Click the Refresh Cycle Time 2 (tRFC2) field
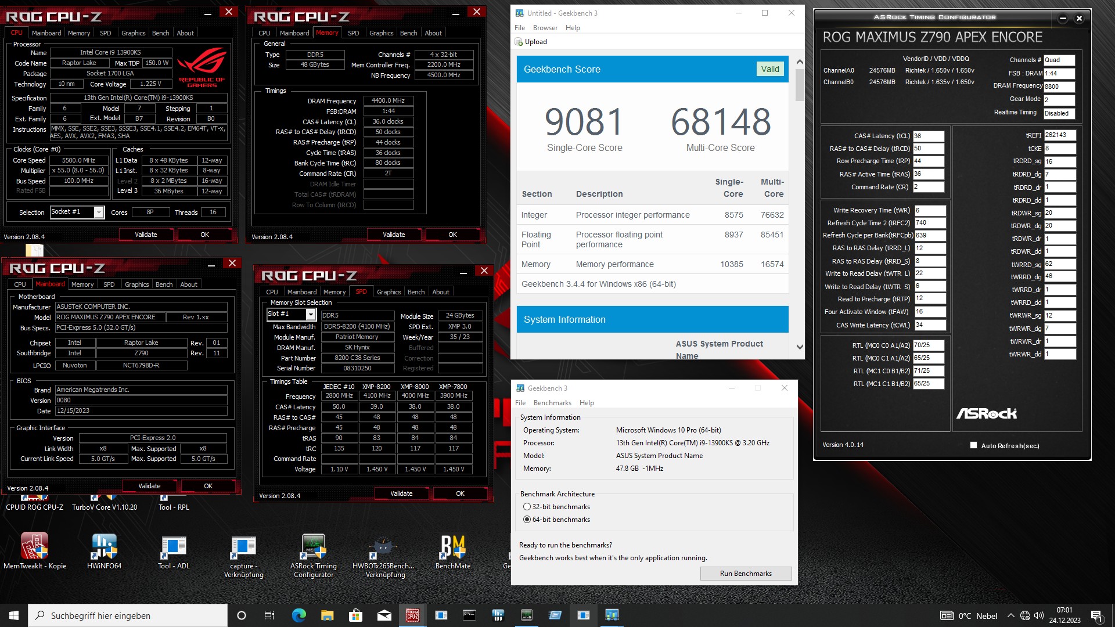 pyautogui.click(x=930, y=223)
